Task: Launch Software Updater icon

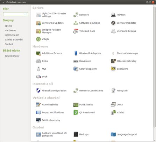Action: pos(113,23)
